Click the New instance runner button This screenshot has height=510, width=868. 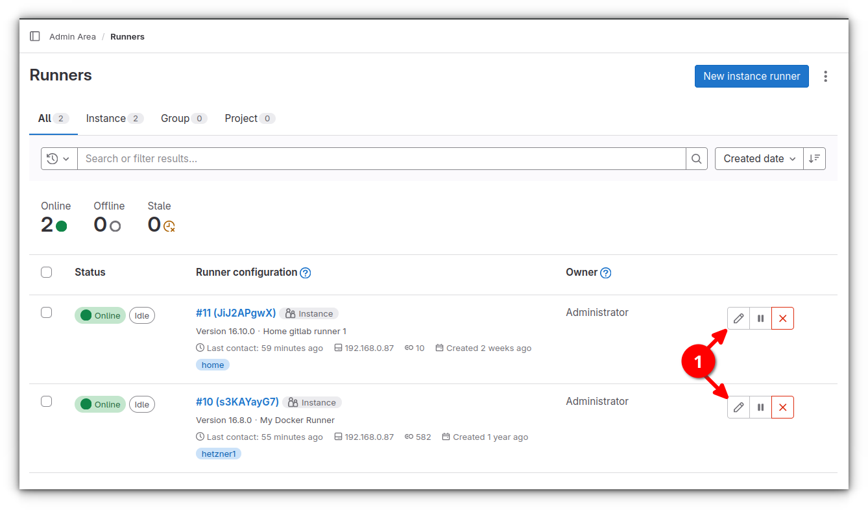pyautogui.click(x=751, y=76)
